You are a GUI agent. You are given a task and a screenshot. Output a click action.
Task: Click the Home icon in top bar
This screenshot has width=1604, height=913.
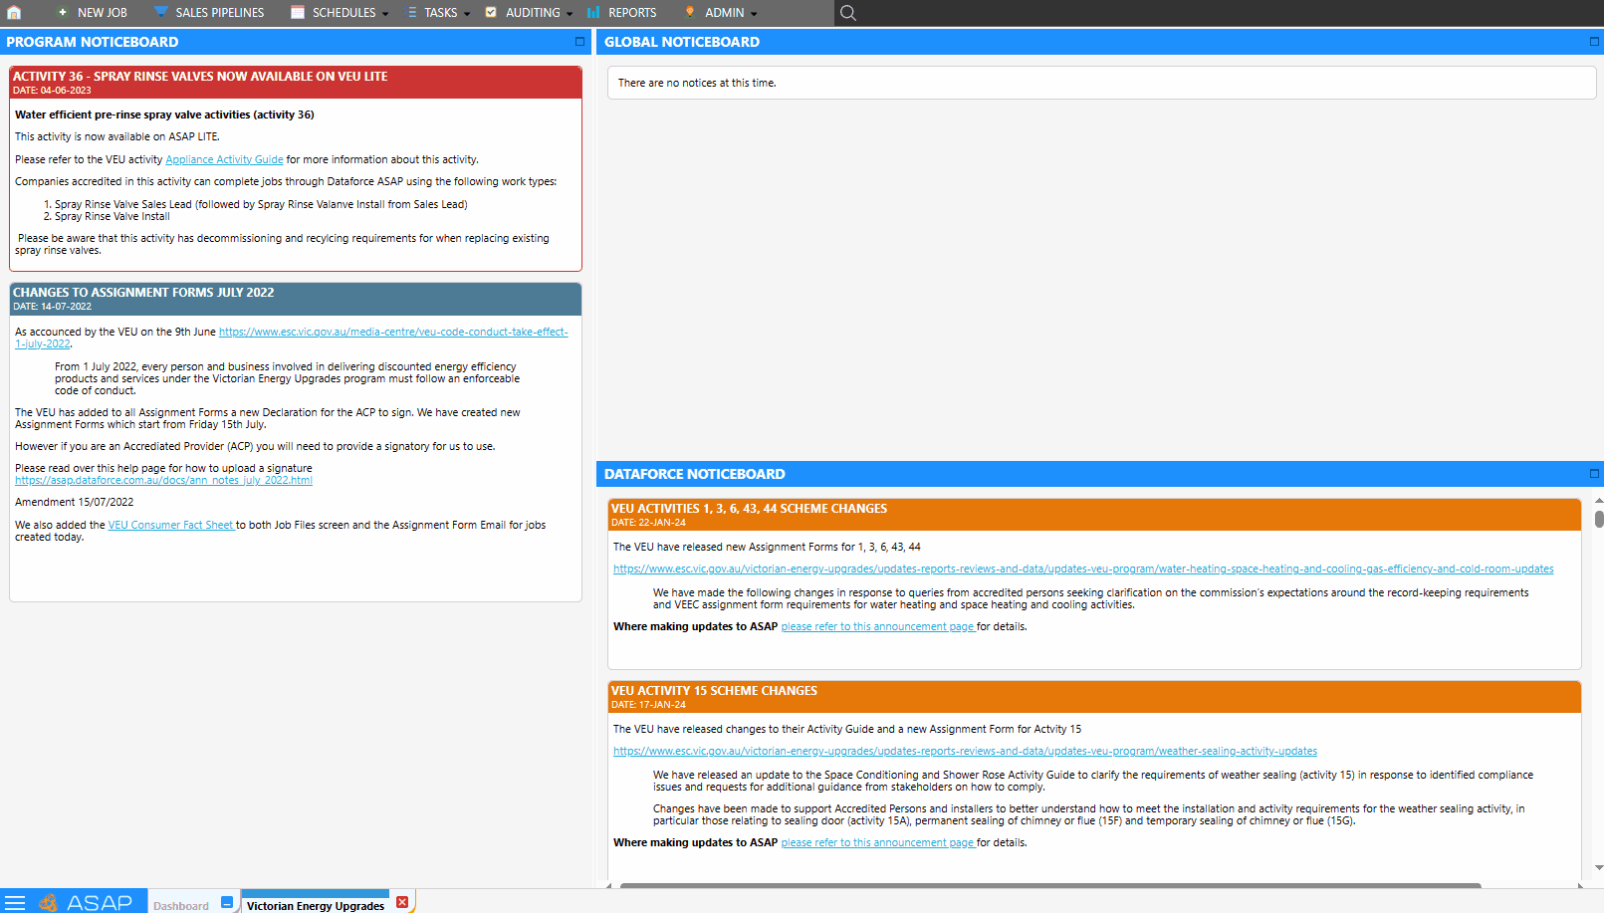tap(14, 13)
